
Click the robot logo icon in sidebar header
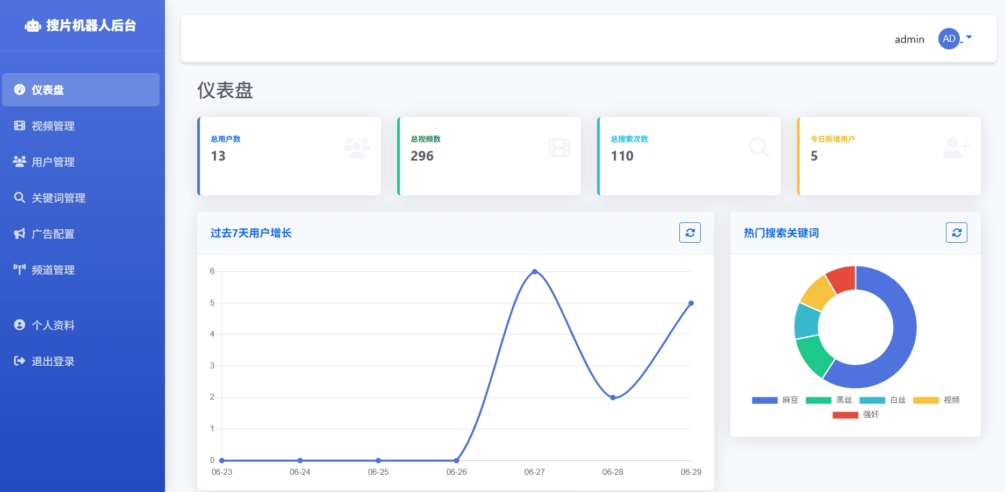[x=33, y=26]
